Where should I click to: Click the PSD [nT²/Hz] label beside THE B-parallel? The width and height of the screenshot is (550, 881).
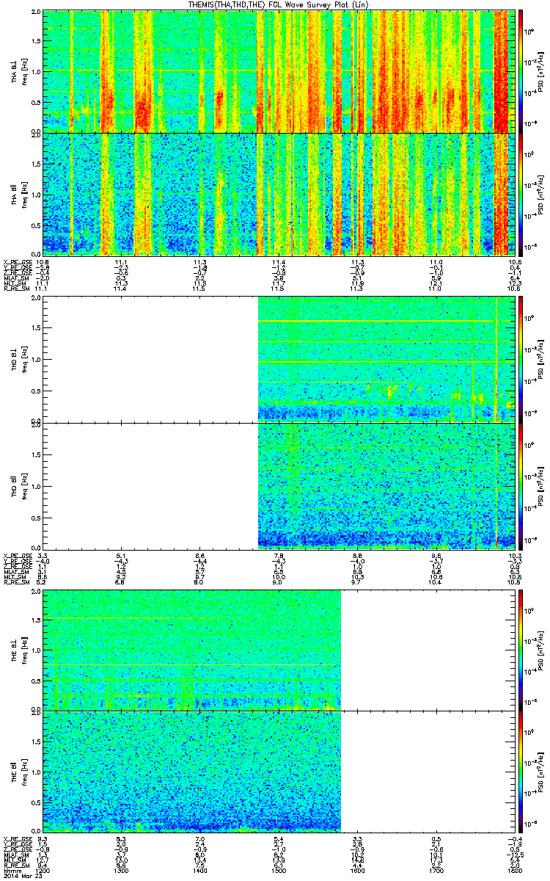540,771
